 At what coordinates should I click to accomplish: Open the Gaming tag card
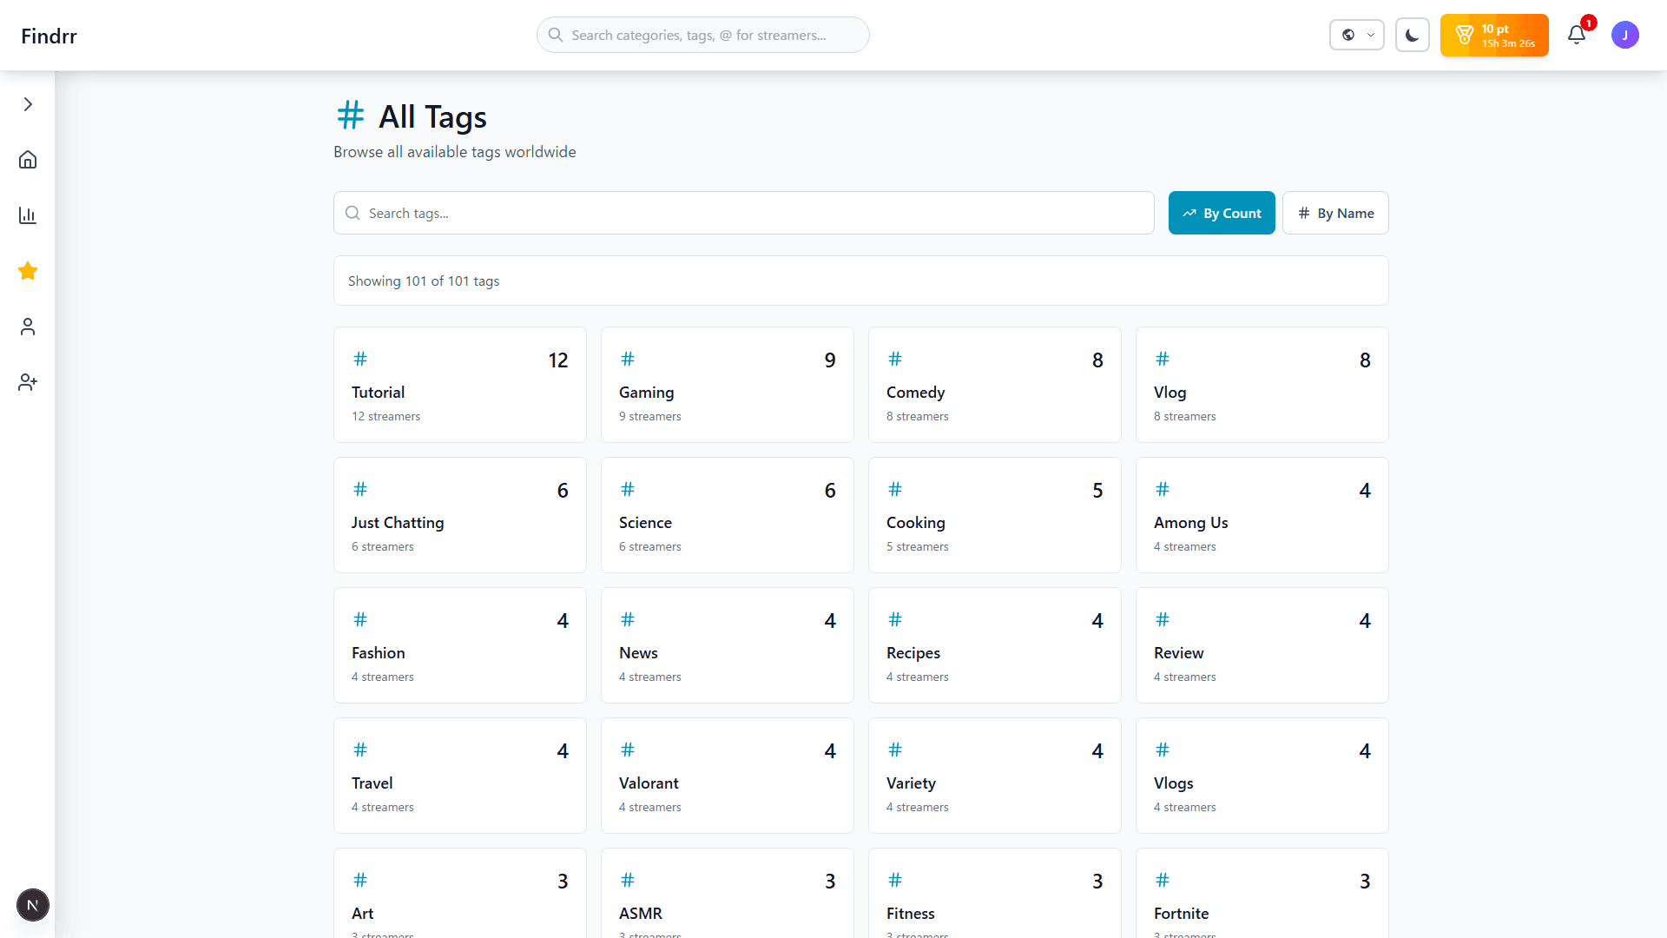[x=727, y=385]
